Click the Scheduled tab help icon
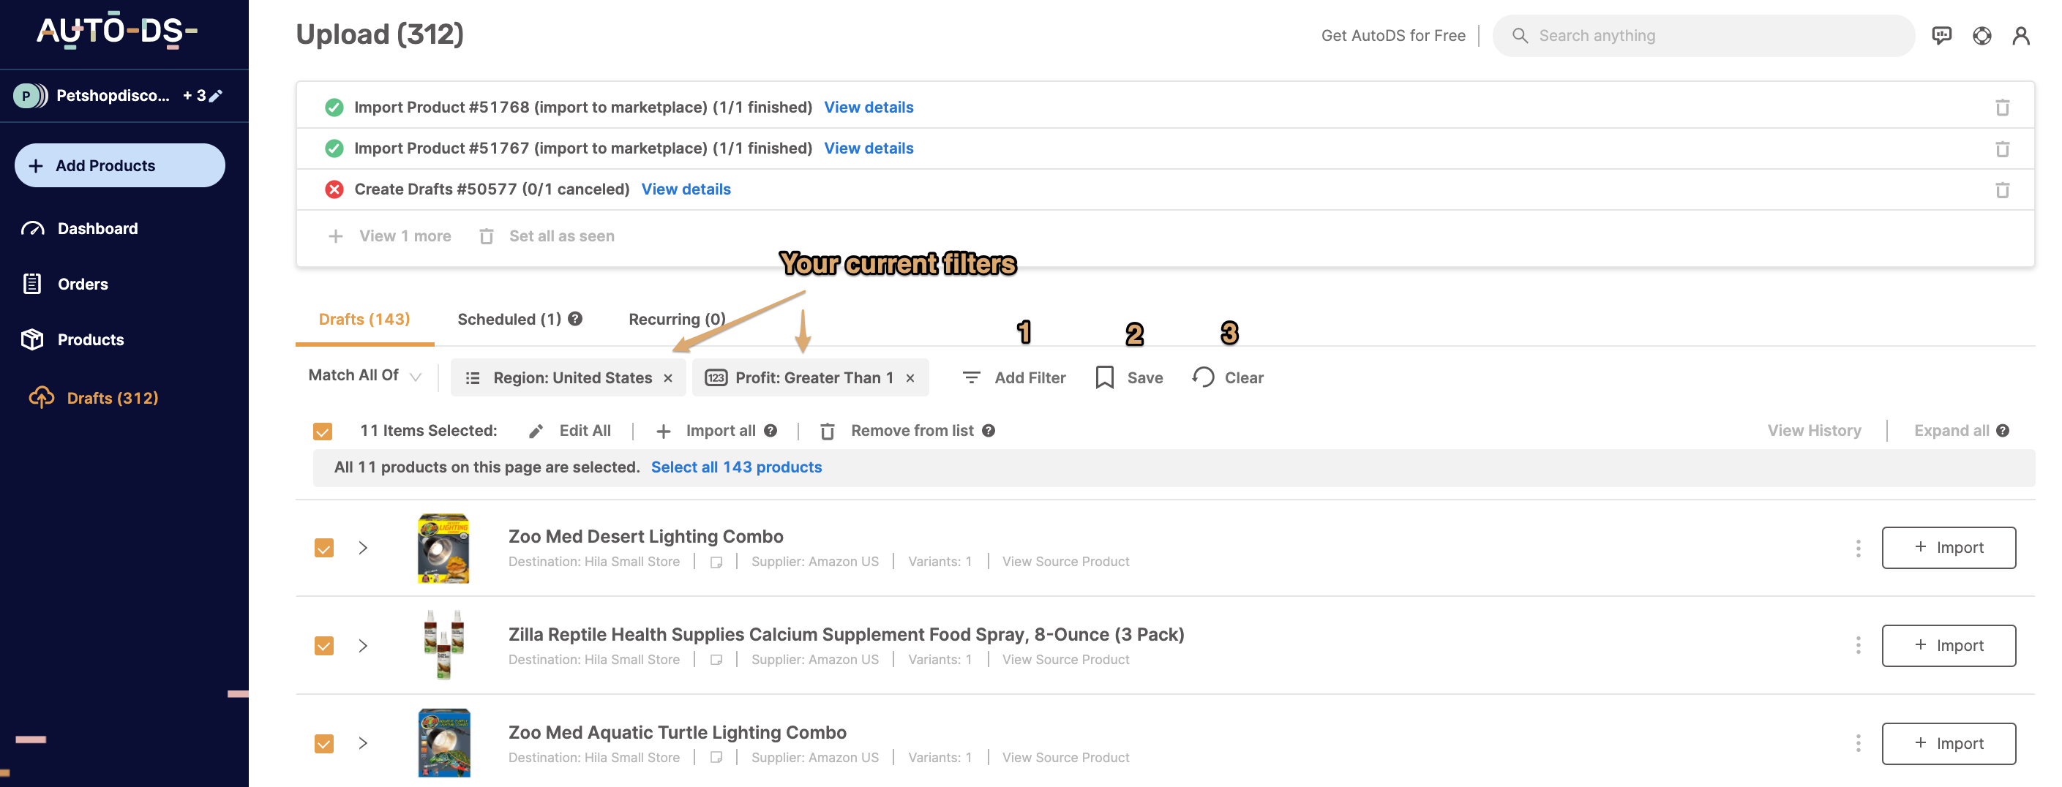This screenshot has height=787, width=2062. (x=574, y=318)
